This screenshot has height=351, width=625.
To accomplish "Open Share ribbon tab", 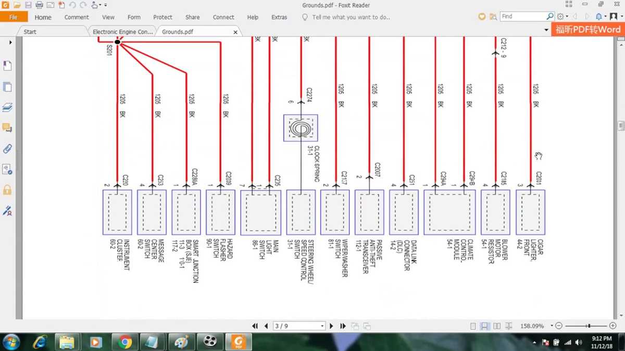I will pos(192,17).
